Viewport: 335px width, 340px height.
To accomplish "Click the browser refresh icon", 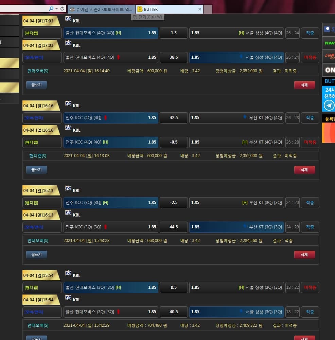I will pyautogui.click(x=62, y=9).
